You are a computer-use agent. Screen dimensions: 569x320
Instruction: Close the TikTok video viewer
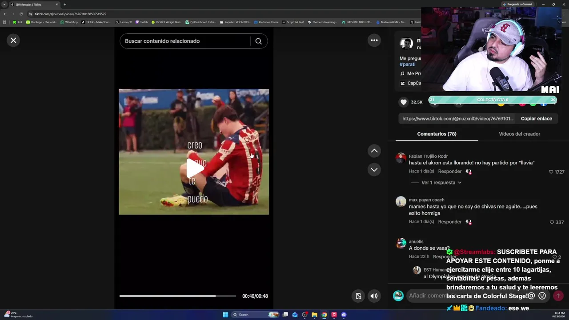coord(13,40)
